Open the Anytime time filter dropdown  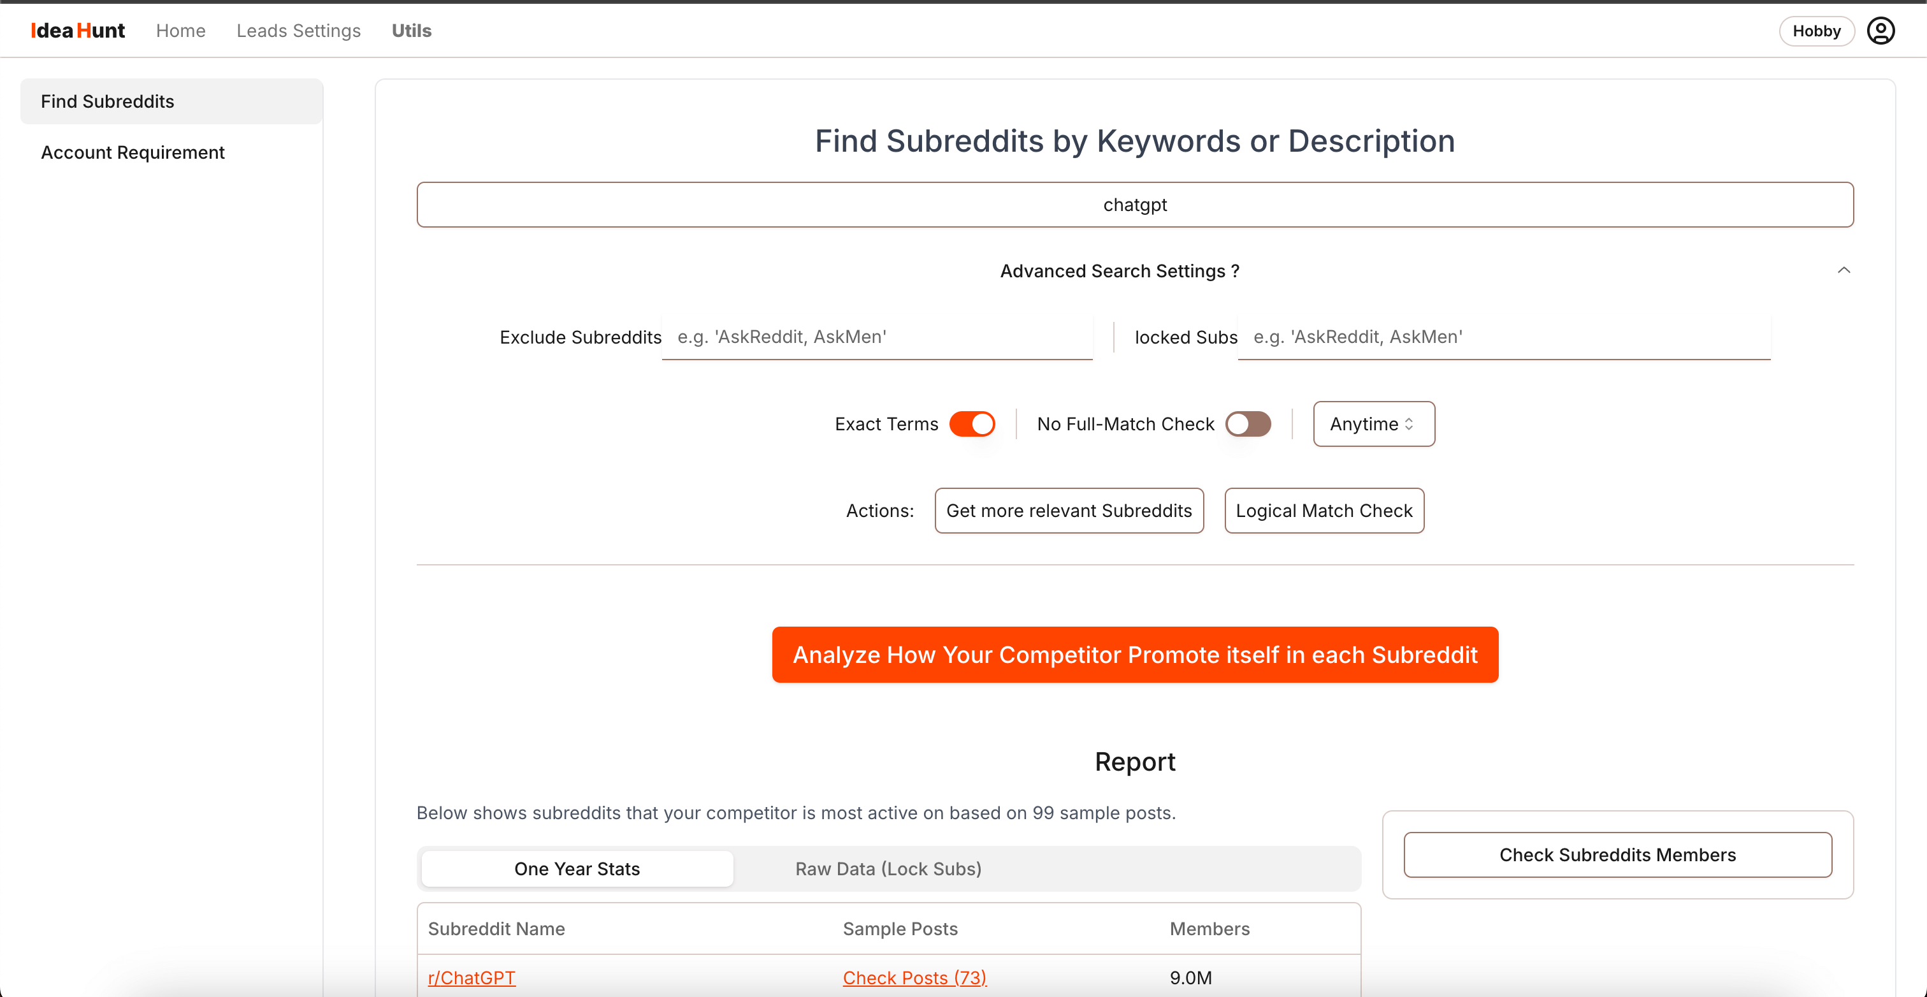pos(1373,423)
